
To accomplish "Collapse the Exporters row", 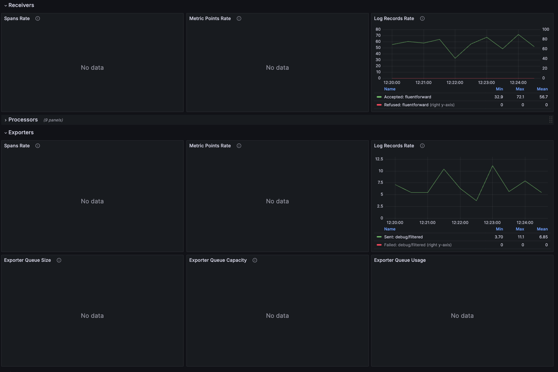I will (21, 132).
